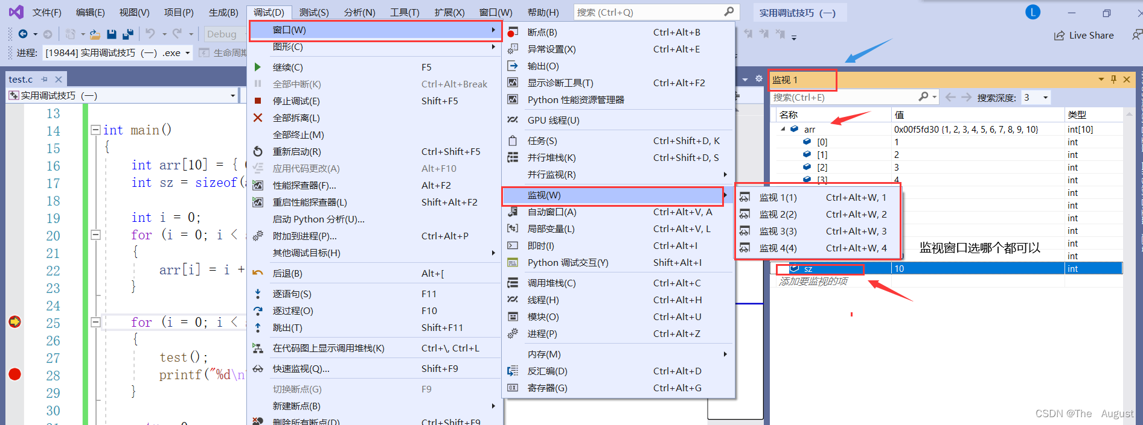
Task: Open the Debug configuration dropdown
Action: click(225, 34)
